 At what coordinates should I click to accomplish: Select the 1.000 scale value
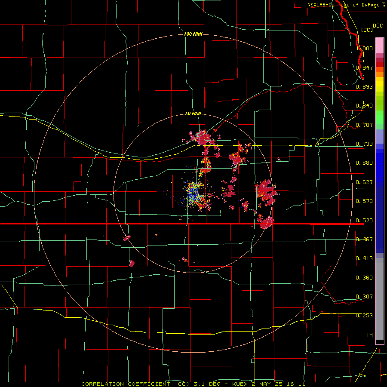pyautogui.click(x=364, y=48)
